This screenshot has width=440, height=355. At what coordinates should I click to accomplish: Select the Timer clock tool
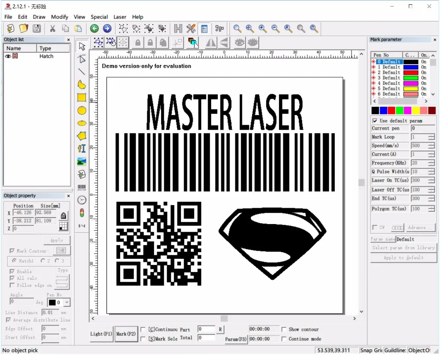[x=82, y=200]
